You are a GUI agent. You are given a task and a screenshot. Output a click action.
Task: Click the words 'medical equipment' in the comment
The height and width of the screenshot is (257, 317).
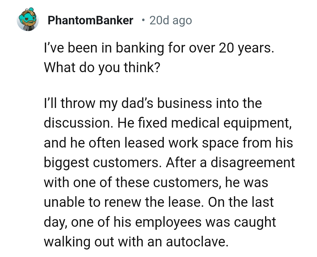[231, 123]
